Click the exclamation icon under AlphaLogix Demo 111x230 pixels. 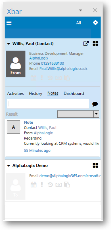(x=42, y=185)
